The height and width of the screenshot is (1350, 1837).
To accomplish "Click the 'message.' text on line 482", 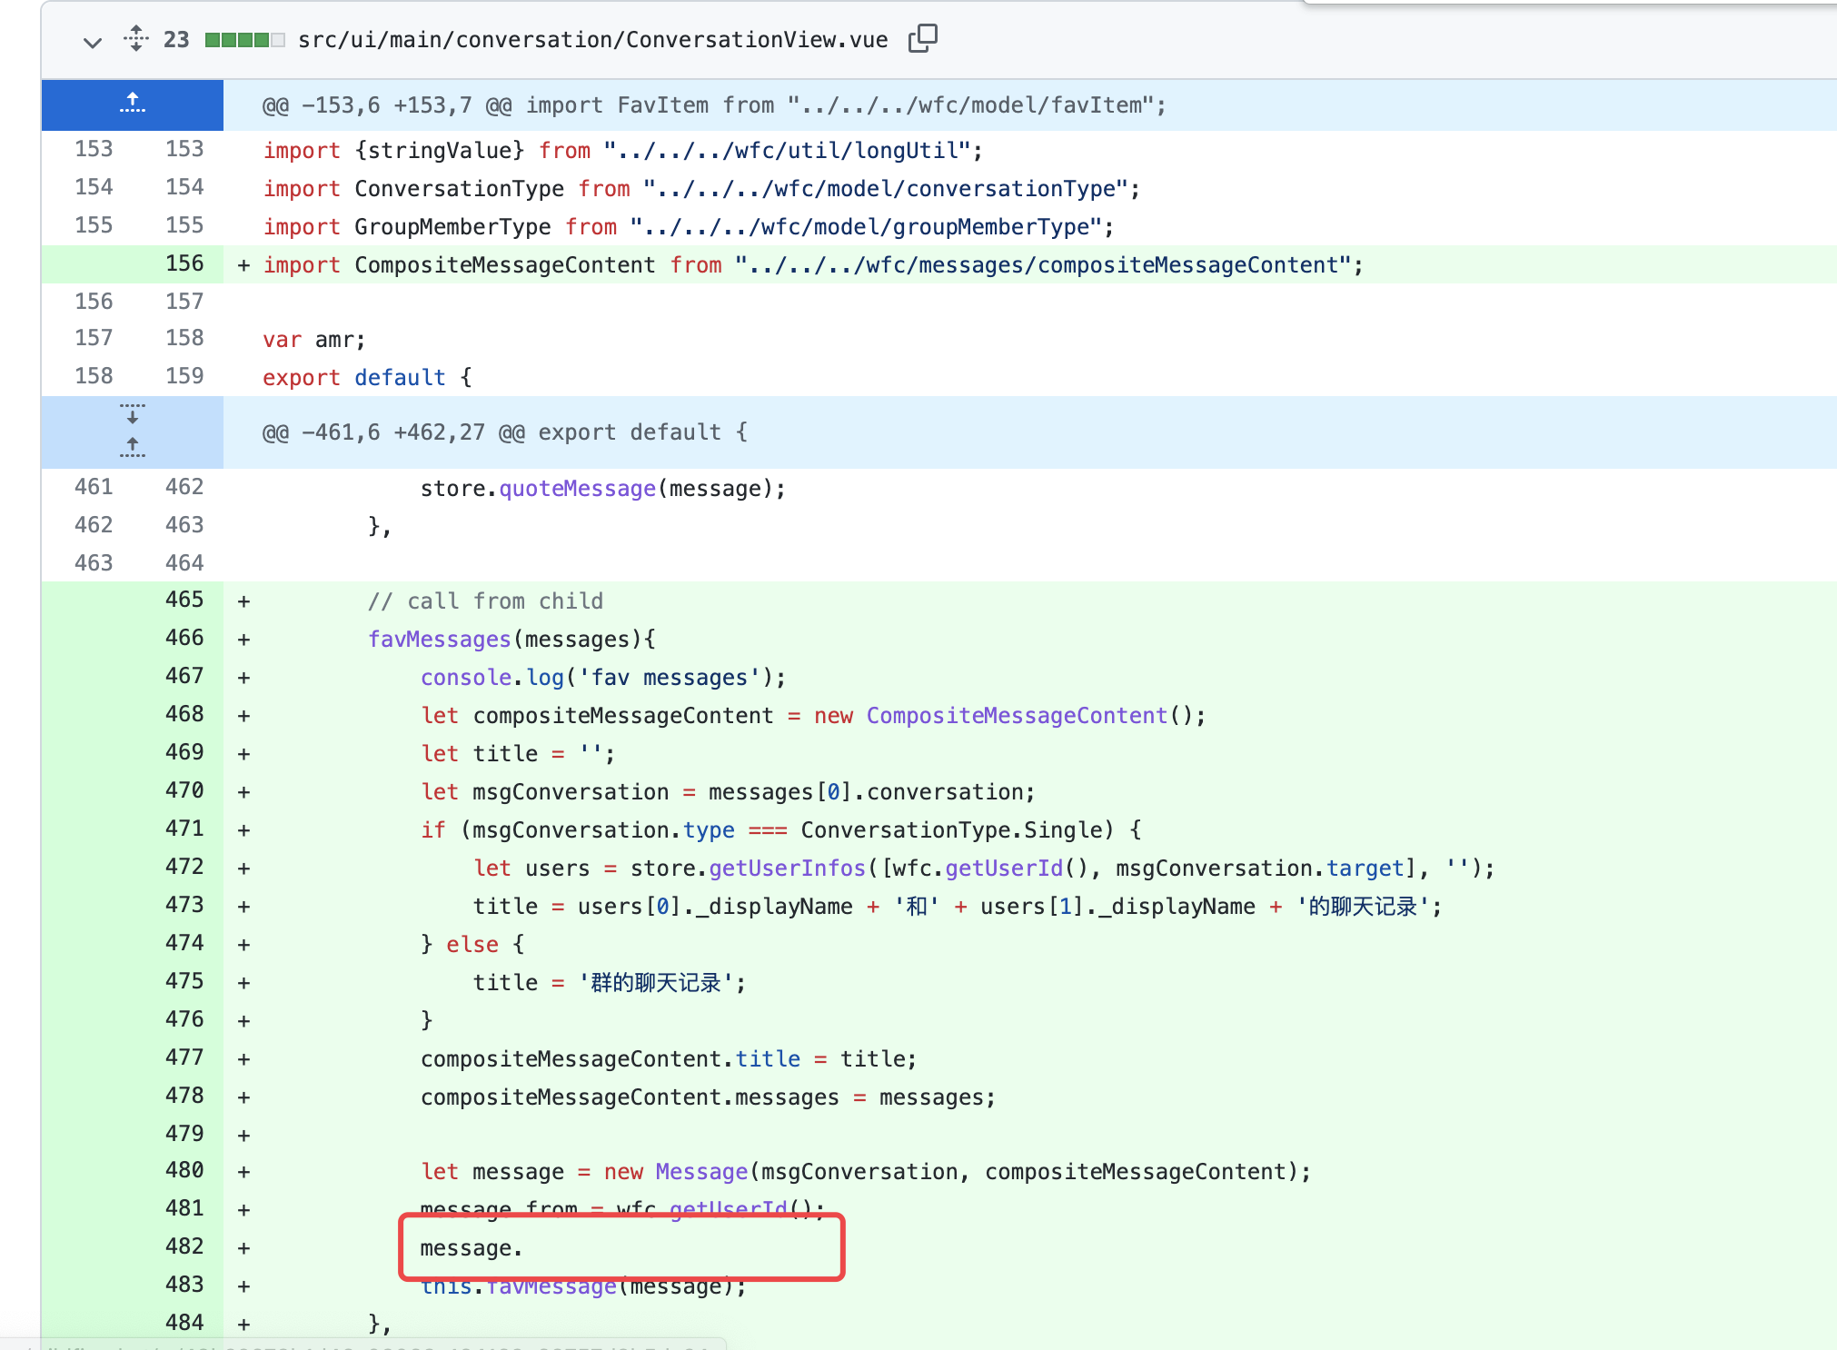I will coord(471,1248).
